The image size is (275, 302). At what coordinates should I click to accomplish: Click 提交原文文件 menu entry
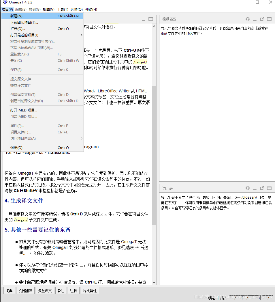(x=42, y=79)
